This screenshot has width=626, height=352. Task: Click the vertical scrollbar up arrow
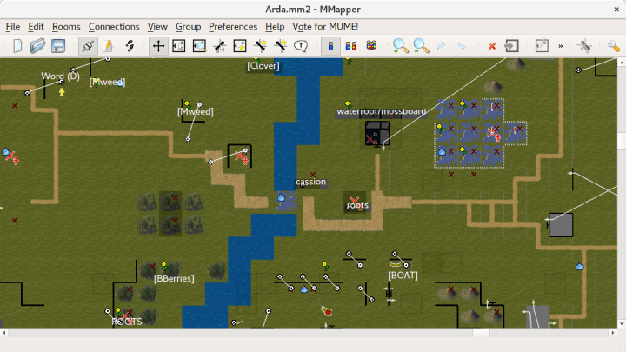(622, 63)
